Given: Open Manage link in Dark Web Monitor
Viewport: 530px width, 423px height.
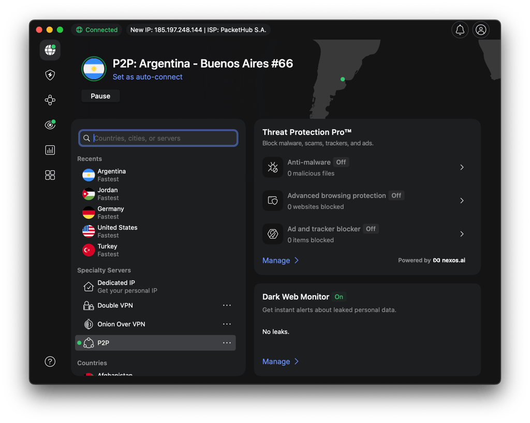Looking at the screenshot, I should coord(276,361).
